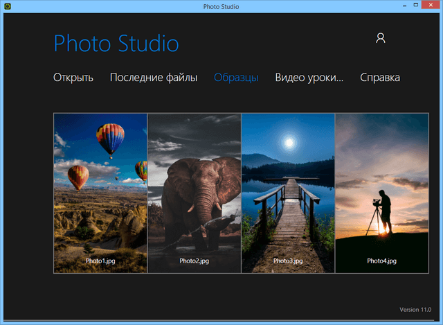
Task: Switch to Последние файлы tab
Action: point(154,78)
